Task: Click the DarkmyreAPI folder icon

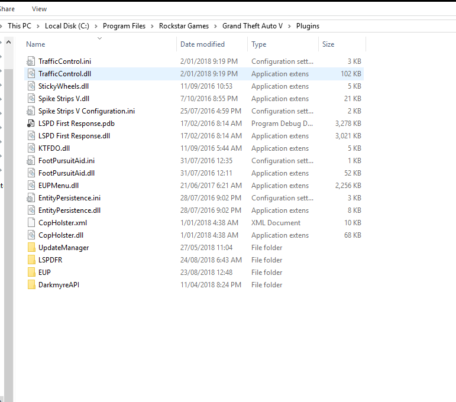Action: (31, 285)
